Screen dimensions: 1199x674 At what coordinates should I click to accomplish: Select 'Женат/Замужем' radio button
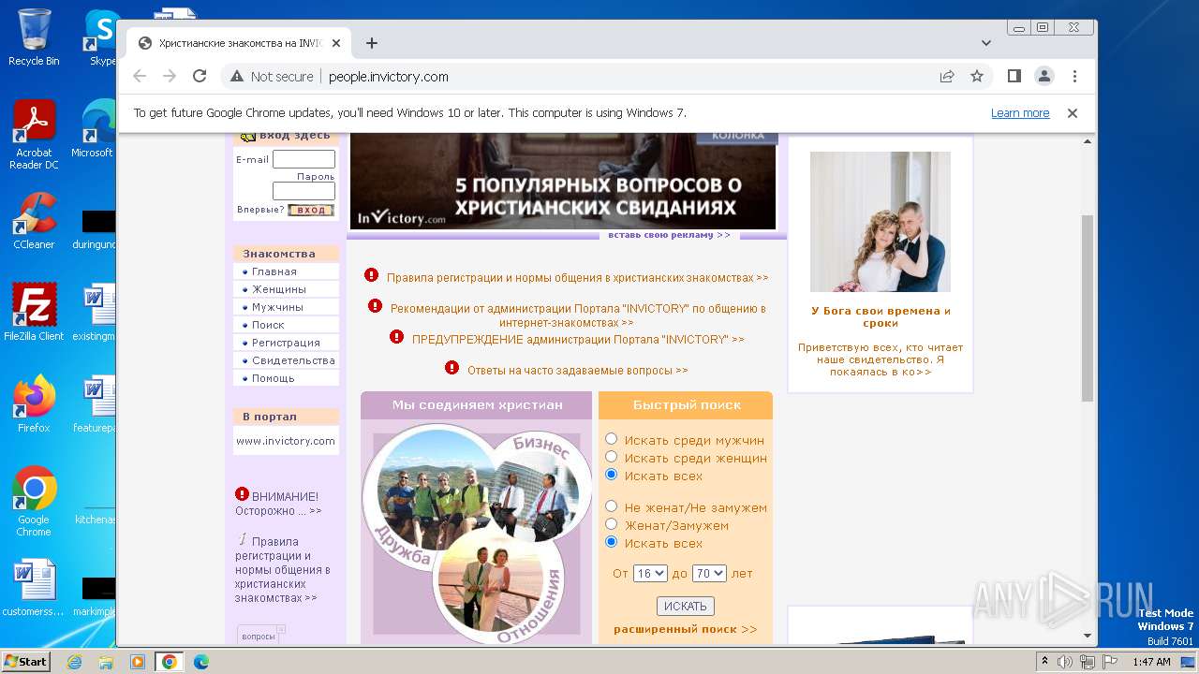[x=612, y=524]
